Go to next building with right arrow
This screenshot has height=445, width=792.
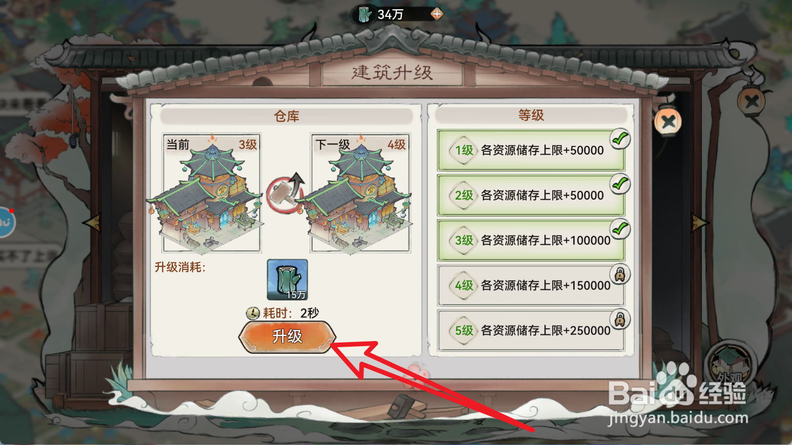(x=699, y=223)
